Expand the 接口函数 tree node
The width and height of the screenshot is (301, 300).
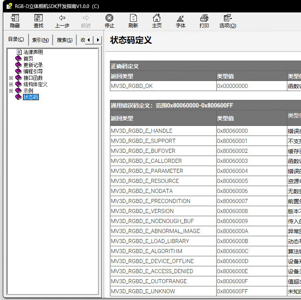[x=11, y=78]
